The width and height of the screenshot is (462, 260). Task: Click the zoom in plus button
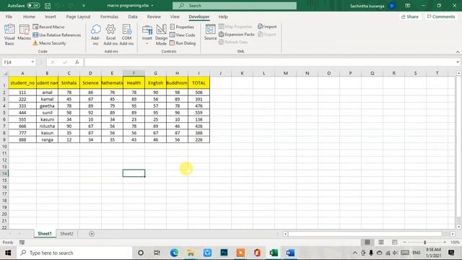(445, 242)
